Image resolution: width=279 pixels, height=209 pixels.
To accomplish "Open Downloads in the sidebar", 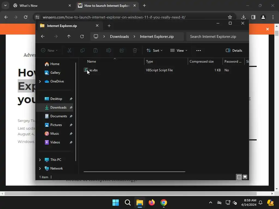I will (54, 107).
